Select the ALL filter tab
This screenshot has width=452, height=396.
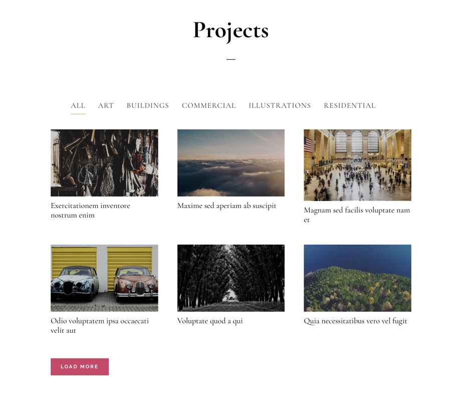pos(78,106)
